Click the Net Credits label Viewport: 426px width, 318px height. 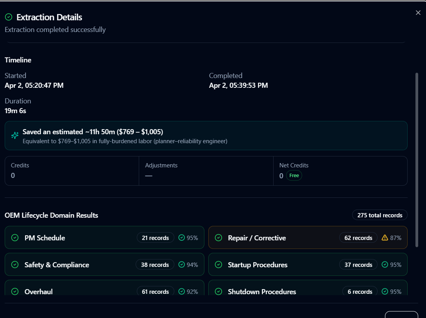[294, 165]
